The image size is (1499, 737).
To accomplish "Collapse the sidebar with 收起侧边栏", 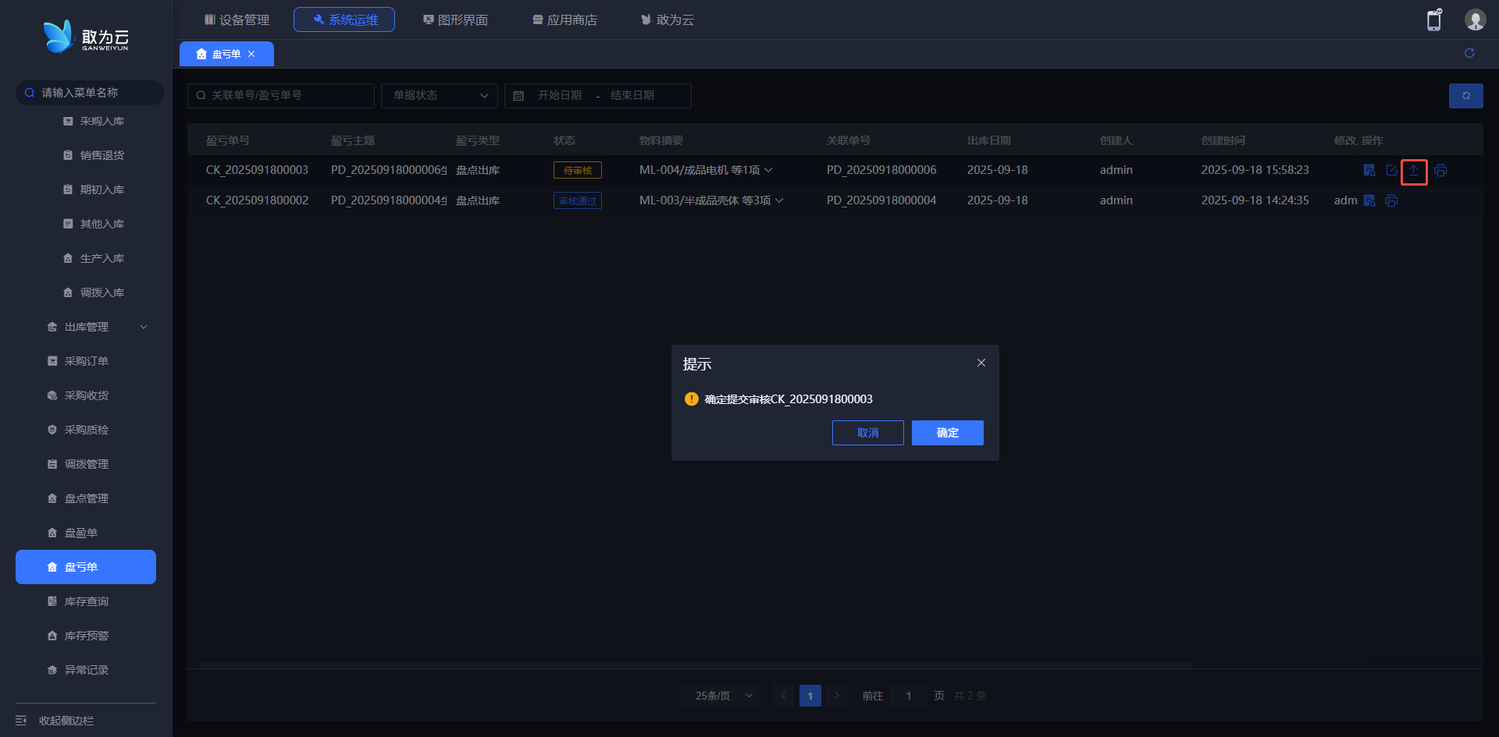I will coord(66,721).
